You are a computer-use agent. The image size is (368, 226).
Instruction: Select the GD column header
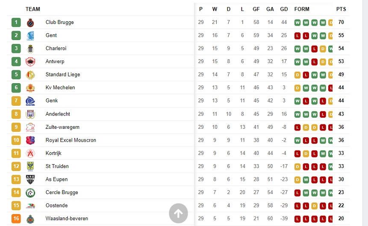(284, 9)
